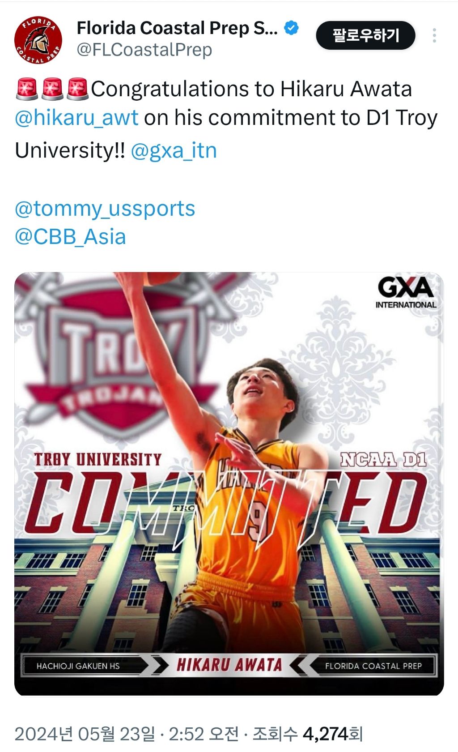
Task: Tap the @FLCoastalPrep handle
Action: (x=144, y=50)
